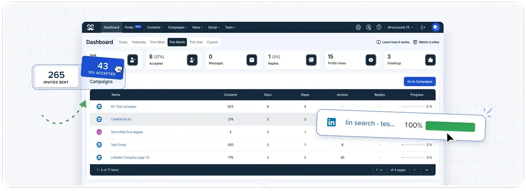Click the 623 contacts cell

(231, 106)
